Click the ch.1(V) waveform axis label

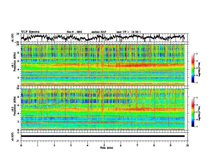coord(13,38)
